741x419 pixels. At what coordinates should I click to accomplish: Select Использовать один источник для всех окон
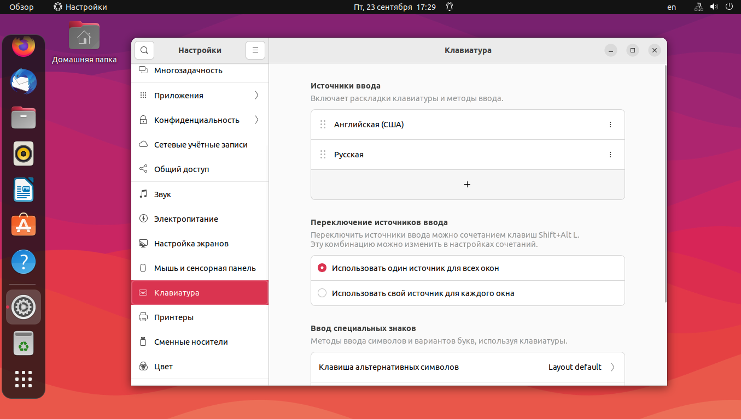322,268
